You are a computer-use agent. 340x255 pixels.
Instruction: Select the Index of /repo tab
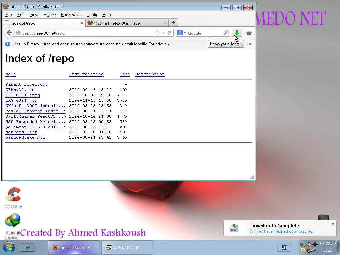click(44, 23)
